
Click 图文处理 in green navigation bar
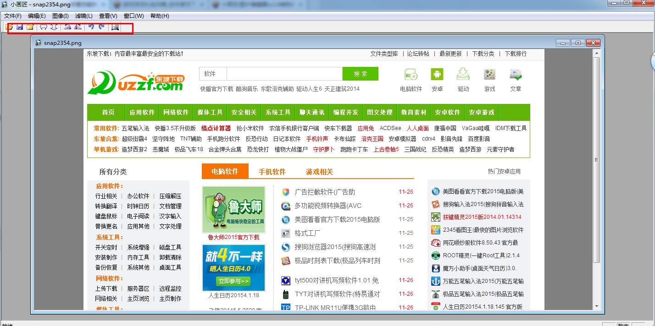pos(380,112)
